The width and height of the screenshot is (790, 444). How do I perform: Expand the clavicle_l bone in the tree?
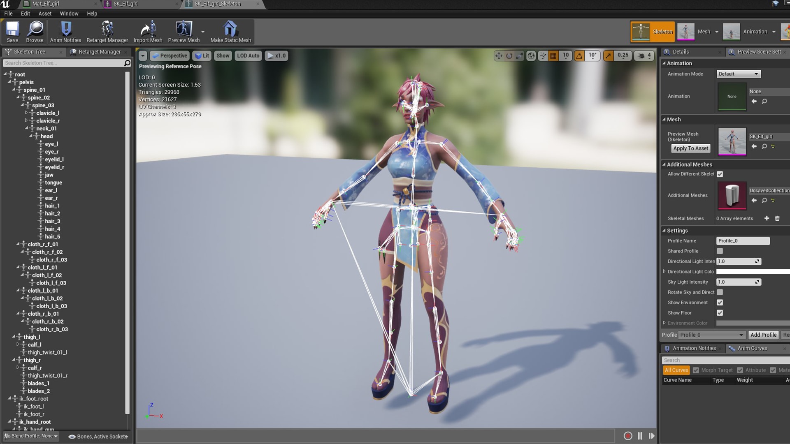coord(26,113)
